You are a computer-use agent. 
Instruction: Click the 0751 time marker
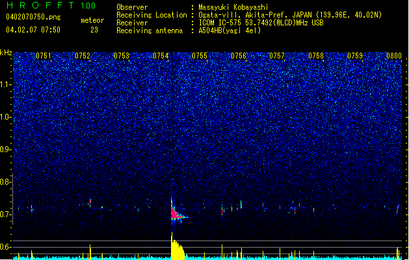[44, 56]
